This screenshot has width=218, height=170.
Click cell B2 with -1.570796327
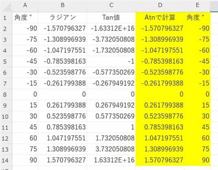[x=63, y=29]
